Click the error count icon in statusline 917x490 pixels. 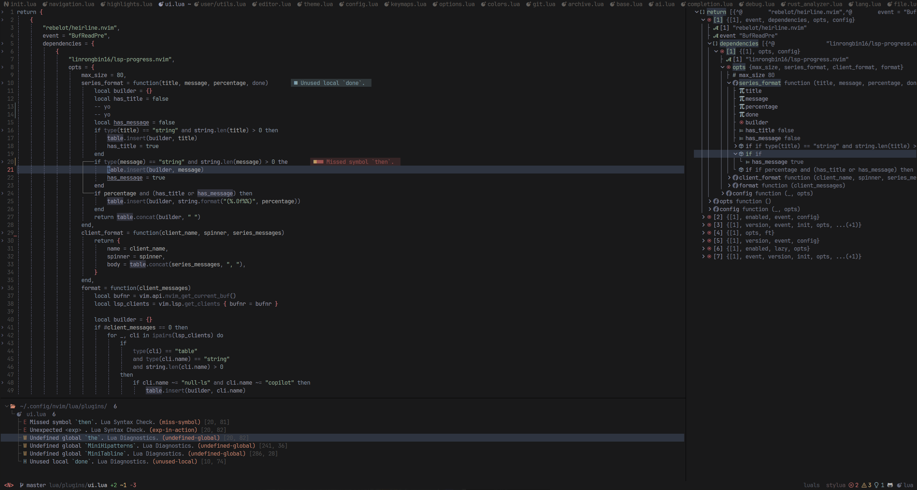(x=851, y=485)
